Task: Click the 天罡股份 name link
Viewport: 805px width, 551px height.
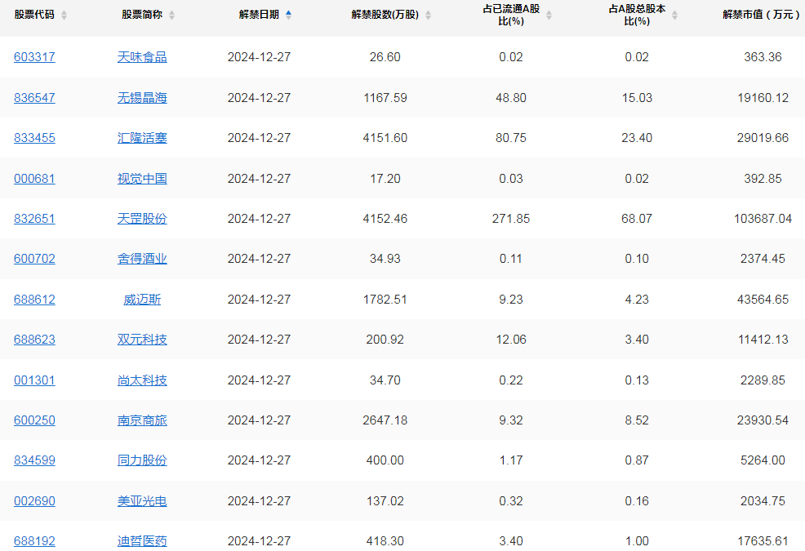Action: point(142,218)
